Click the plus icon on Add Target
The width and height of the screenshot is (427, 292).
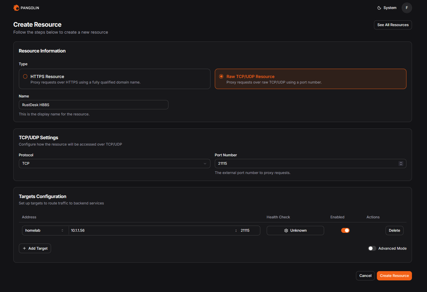click(24, 249)
